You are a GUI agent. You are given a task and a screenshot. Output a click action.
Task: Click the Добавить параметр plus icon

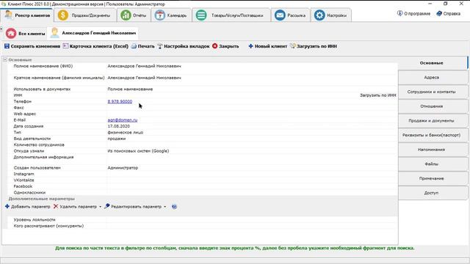7,207
